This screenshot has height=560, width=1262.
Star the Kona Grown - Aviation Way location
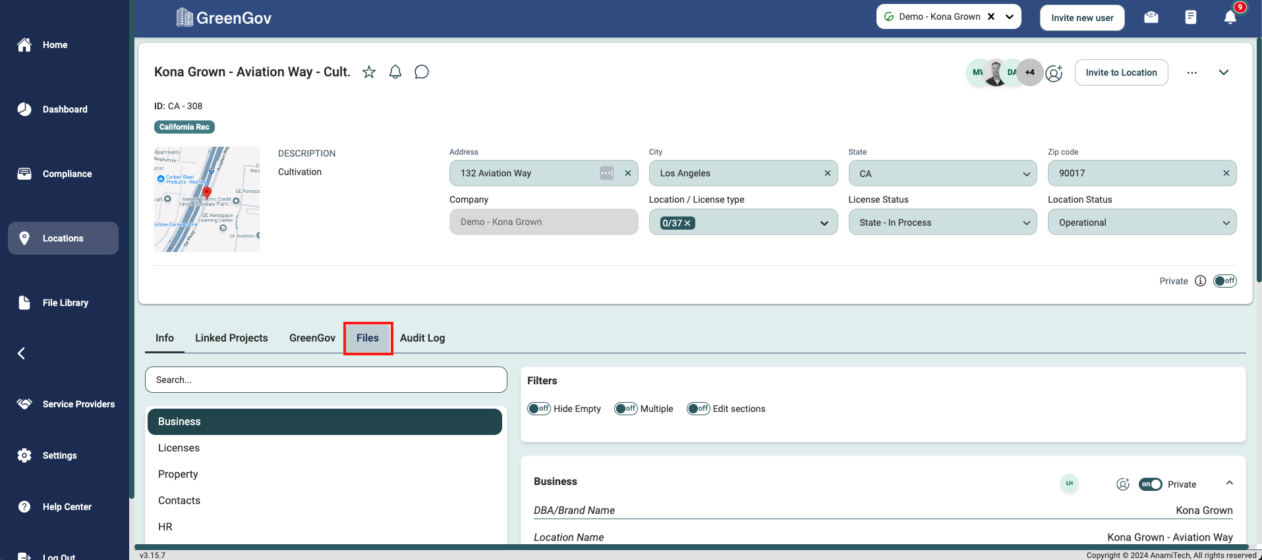[369, 72]
